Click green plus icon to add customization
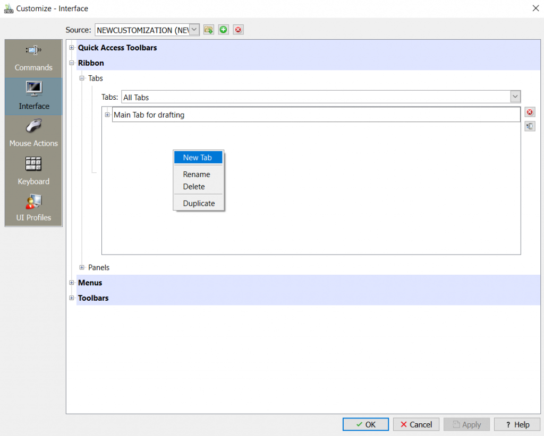544x436 pixels. [224, 30]
